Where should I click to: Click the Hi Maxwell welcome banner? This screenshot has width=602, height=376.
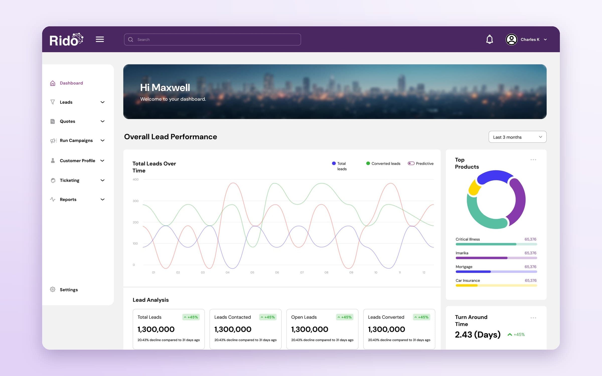[335, 91]
